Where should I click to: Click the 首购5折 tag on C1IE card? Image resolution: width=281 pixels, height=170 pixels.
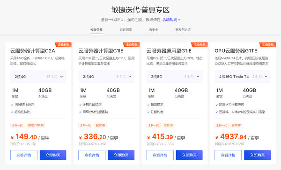100,125
